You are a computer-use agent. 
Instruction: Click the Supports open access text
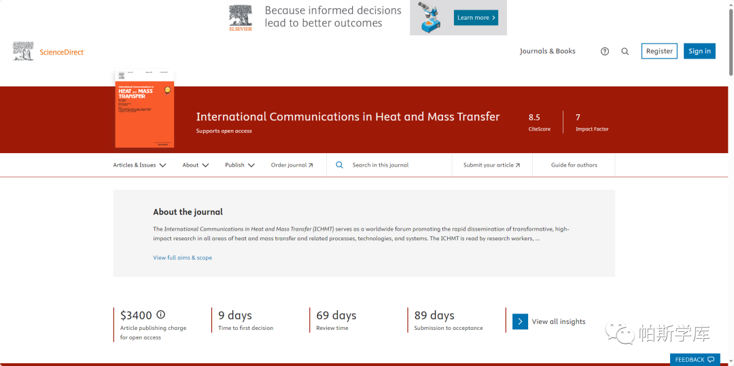click(224, 131)
